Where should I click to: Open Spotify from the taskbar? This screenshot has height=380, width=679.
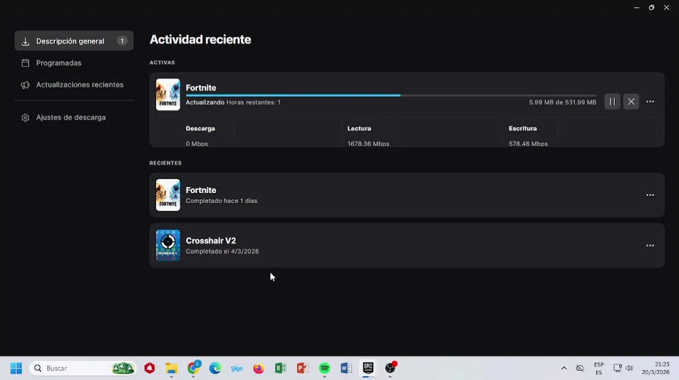(324, 368)
